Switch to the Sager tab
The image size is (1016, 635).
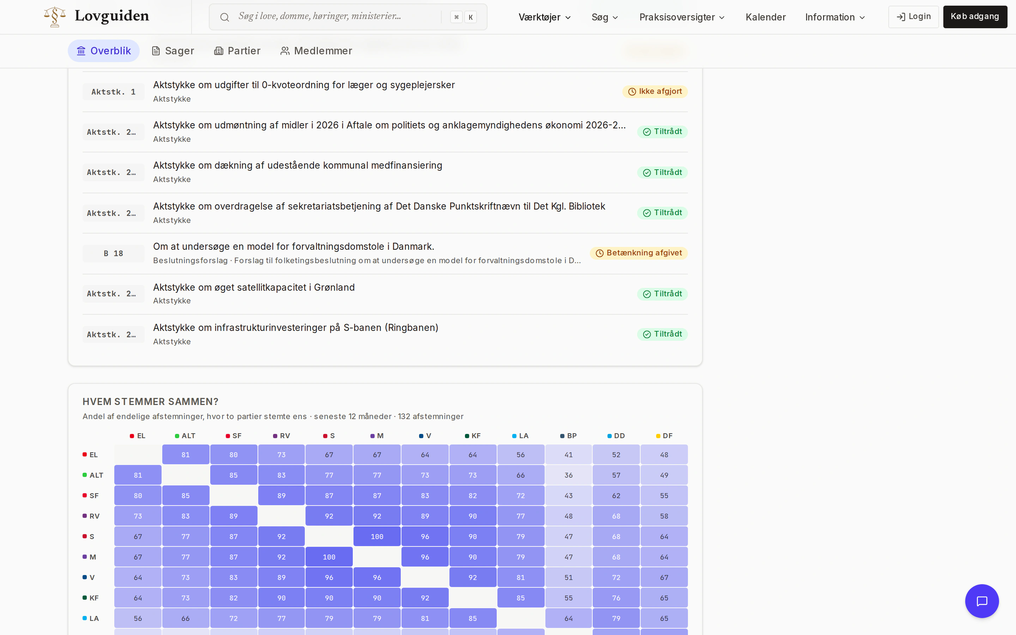tap(173, 51)
